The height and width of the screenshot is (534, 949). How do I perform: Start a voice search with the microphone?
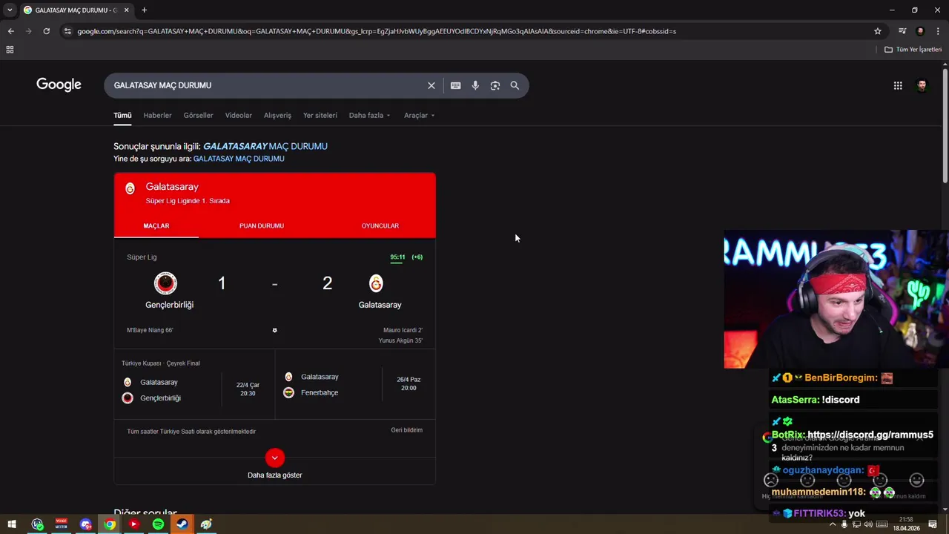coord(475,85)
